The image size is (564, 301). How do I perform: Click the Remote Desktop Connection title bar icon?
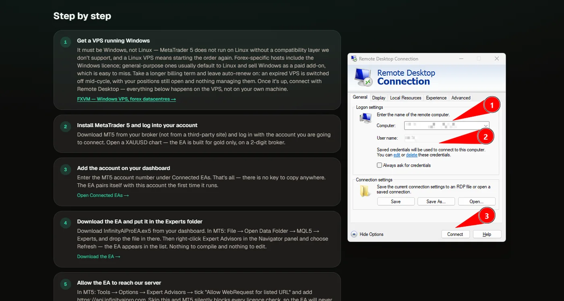coord(354,59)
